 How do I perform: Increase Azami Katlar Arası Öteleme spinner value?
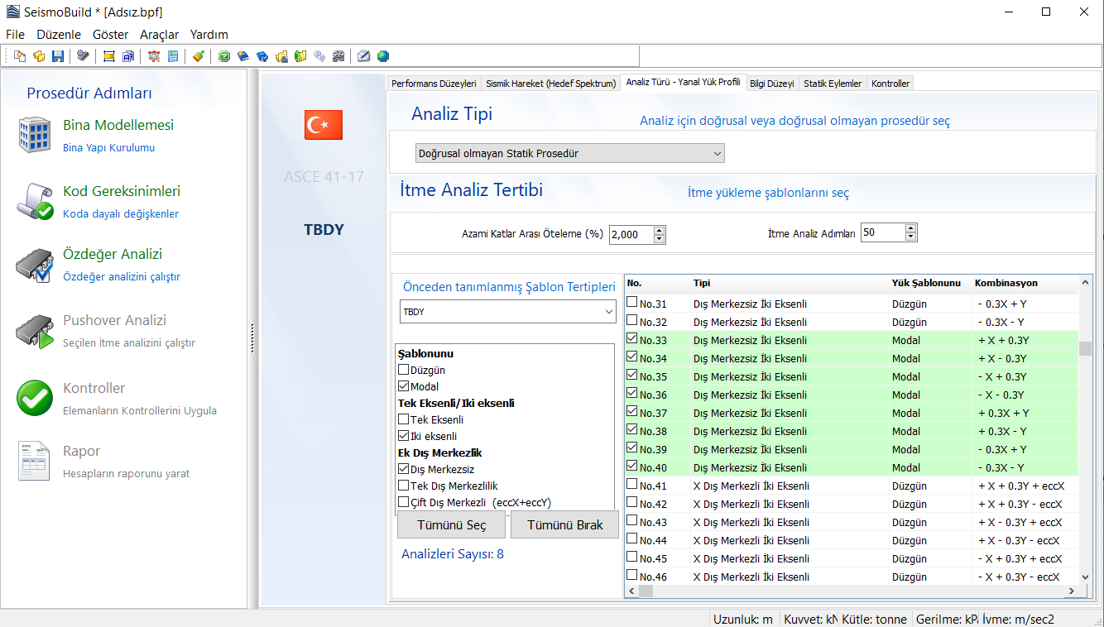coord(660,230)
